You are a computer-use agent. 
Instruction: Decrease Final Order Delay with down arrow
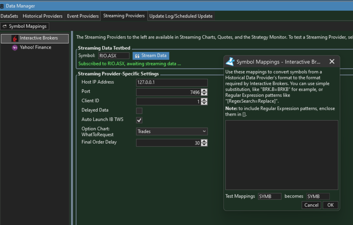(204, 144)
